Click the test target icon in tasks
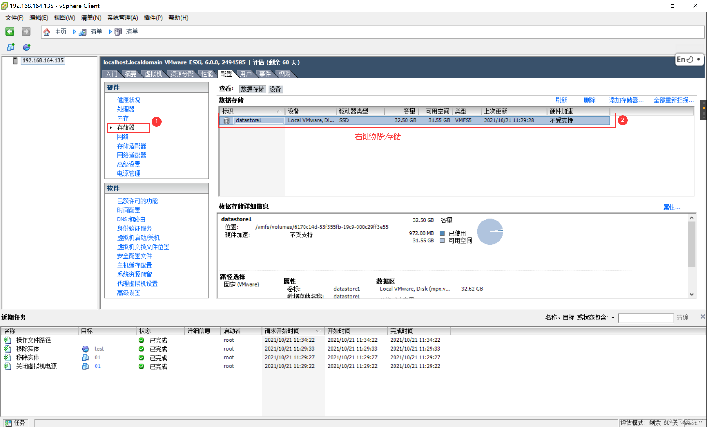The width and height of the screenshot is (707, 427). coord(85,349)
